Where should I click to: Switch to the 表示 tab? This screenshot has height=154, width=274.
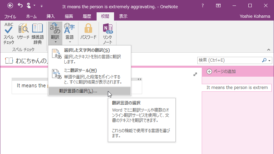[x=123, y=16]
